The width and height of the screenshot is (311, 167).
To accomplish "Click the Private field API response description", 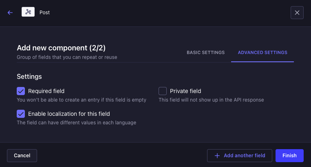I will coord(211,100).
